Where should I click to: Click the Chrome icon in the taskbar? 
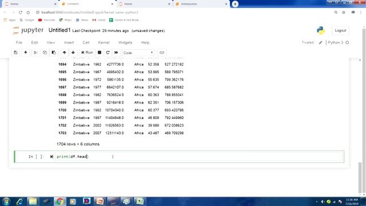pyautogui.click(x=59, y=201)
